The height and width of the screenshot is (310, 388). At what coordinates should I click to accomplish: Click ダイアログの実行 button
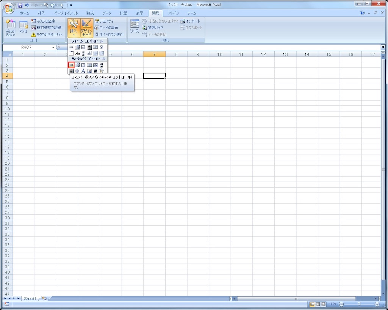109,34
